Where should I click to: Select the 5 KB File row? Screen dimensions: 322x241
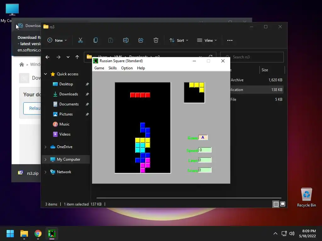click(257, 99)
